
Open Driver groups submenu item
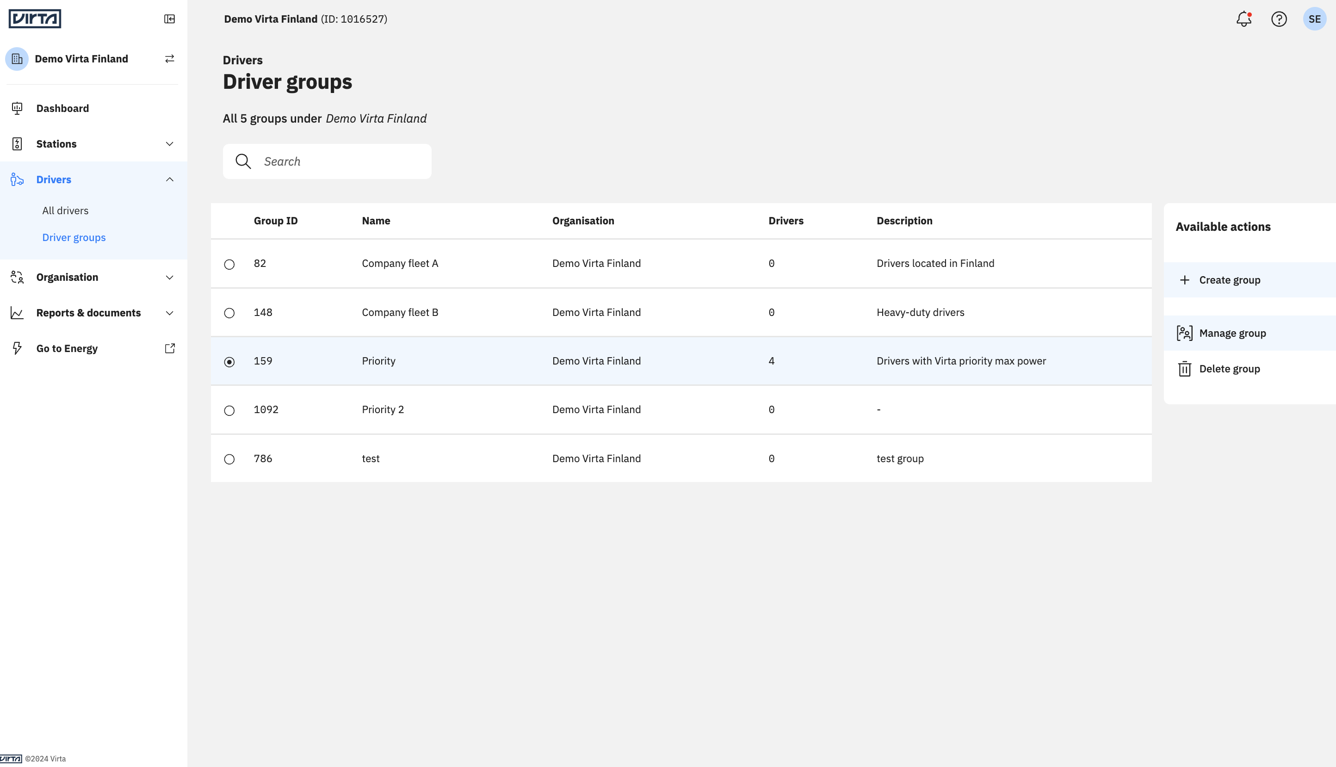[x=74, y=238]
